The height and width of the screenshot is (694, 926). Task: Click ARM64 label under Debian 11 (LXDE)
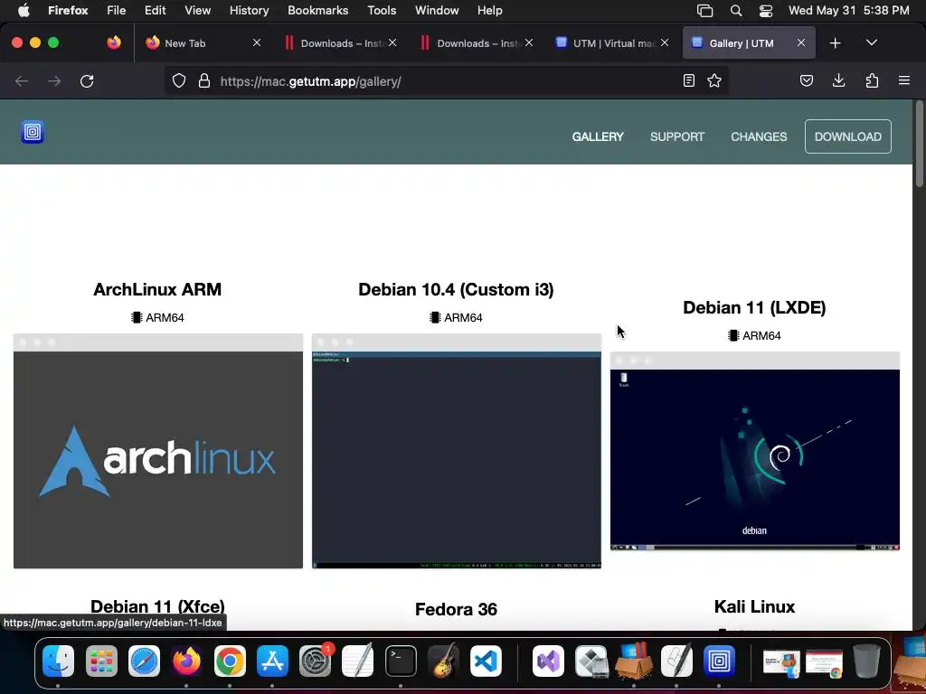pyautogui.click(x=754, y=336)
